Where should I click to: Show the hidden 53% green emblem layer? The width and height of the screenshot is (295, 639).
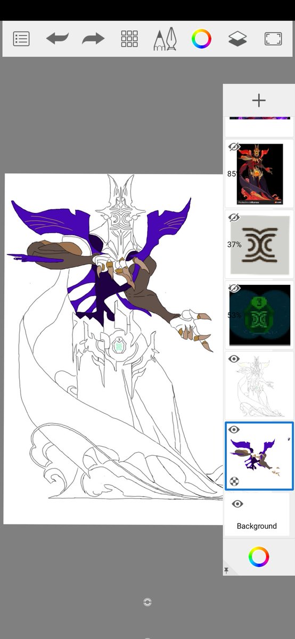pos(234,288)
